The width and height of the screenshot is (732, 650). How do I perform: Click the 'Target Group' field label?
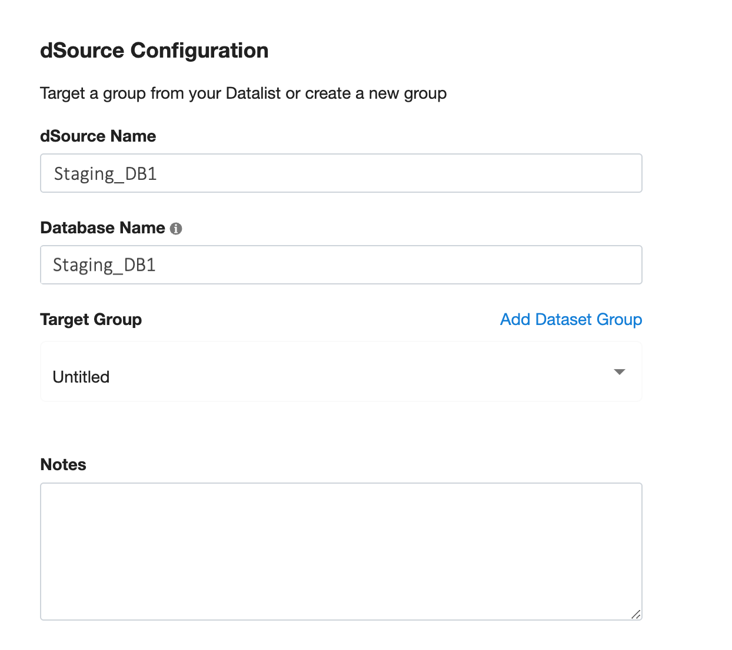click(91, 320)
